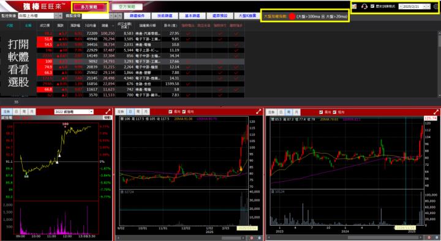
Task: Click the 發動 label in intraday panel
Action: [107, 117]
